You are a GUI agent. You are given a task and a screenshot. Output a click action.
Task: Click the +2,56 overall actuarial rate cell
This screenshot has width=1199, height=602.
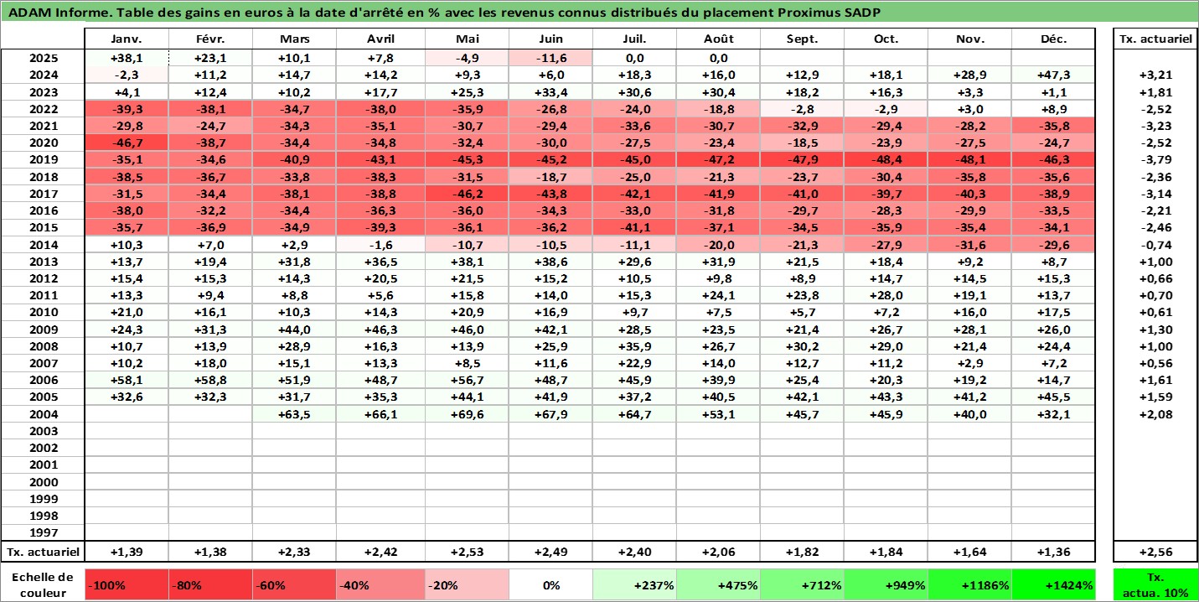coord(1155,553)
